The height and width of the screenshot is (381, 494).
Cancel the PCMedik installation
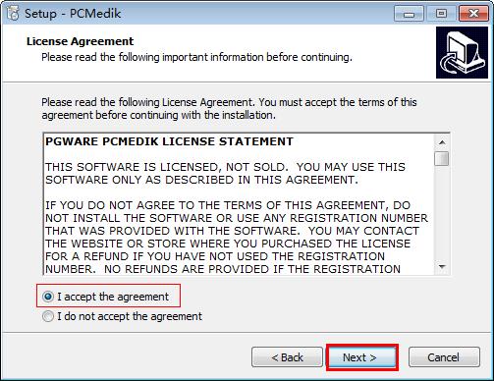click(x=444, y=357)
